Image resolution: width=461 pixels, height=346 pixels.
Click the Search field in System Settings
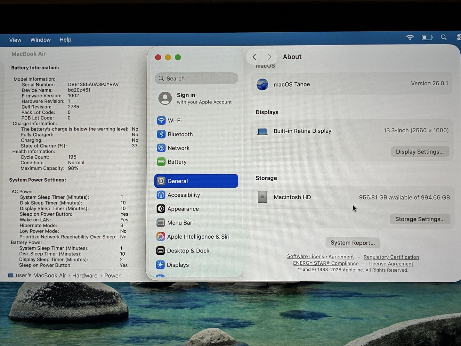pos(196,78)
